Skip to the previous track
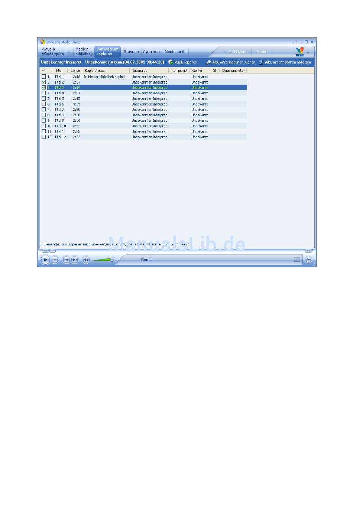 pos(66,260)
